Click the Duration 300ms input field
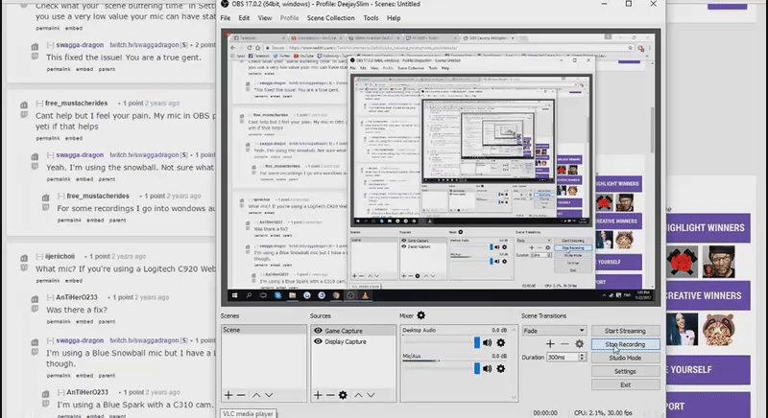Screen dimensions: 768x418 tap(563, 358)
